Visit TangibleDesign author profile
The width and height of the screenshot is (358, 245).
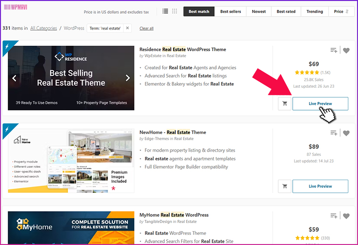(158, 221)
